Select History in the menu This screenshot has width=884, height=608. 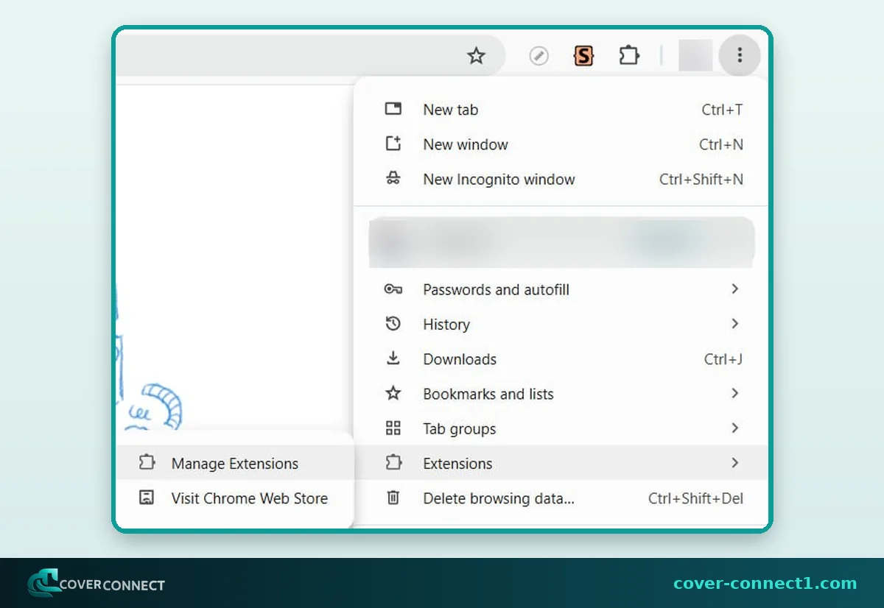click(561, 324)
